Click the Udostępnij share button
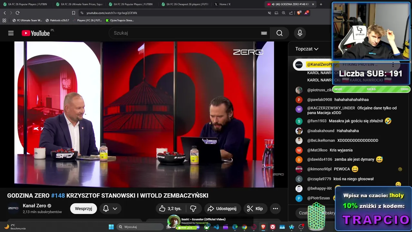 click(x=222, y=208)
